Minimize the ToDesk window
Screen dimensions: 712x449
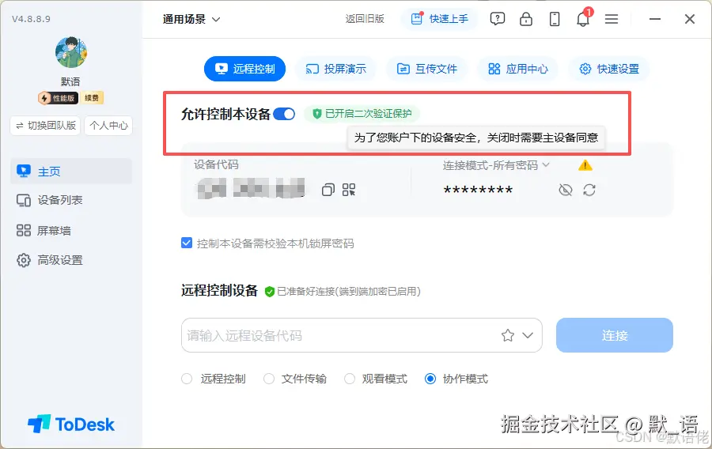655,19
